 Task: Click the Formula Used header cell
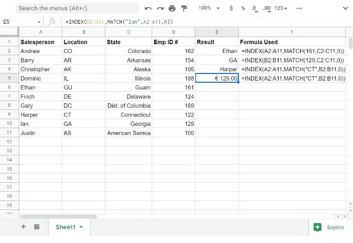pyautogui.click(x=292, y=42)
